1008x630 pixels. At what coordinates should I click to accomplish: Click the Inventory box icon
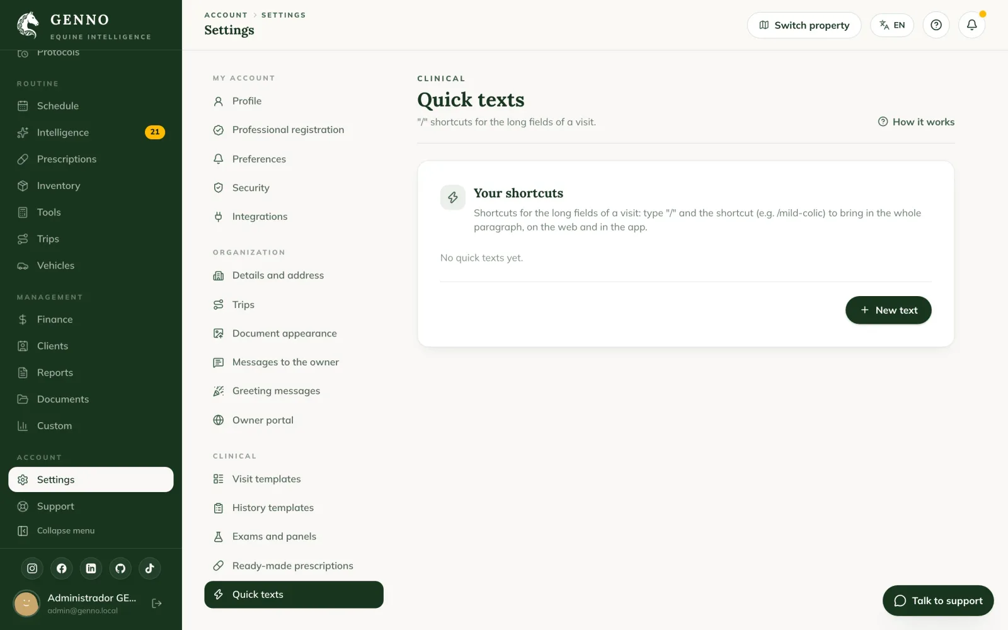[23, 186]
